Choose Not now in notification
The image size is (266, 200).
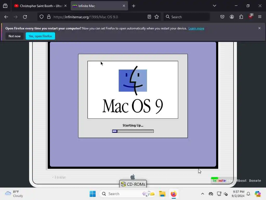coord(15,36)
